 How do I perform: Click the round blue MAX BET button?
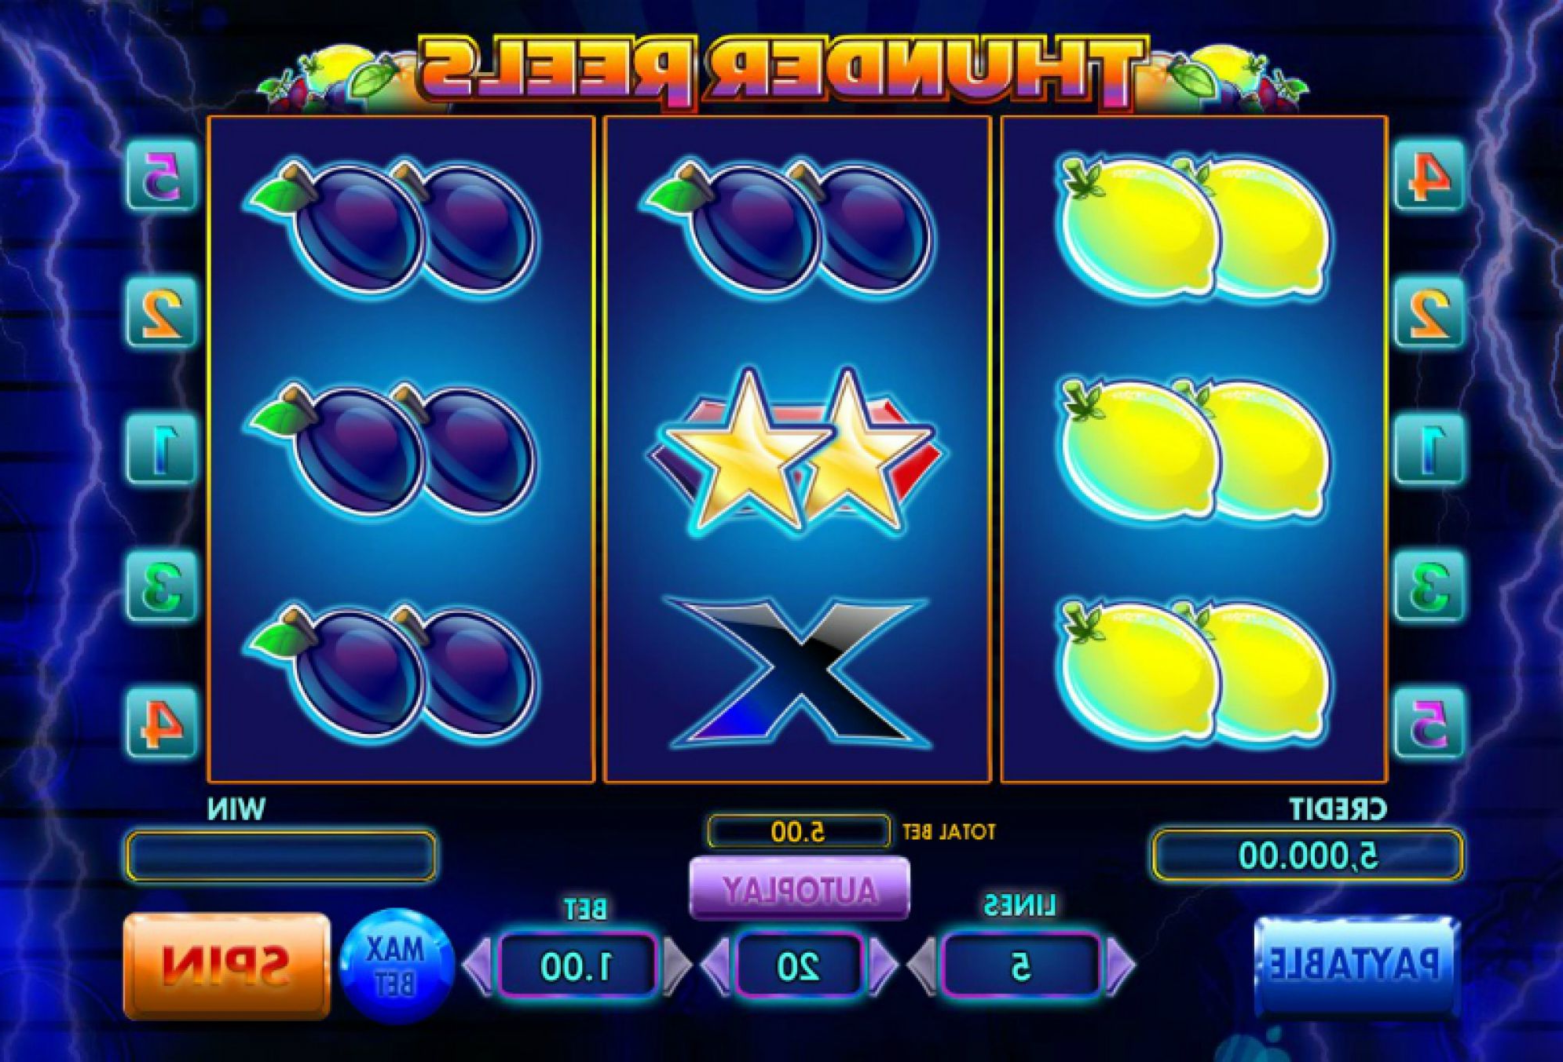tap(397, 965)
